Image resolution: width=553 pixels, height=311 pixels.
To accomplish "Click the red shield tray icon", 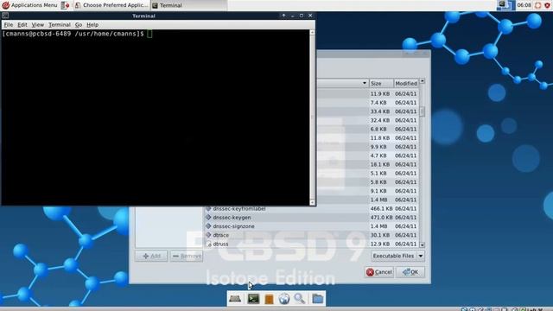I will (547, 5).
